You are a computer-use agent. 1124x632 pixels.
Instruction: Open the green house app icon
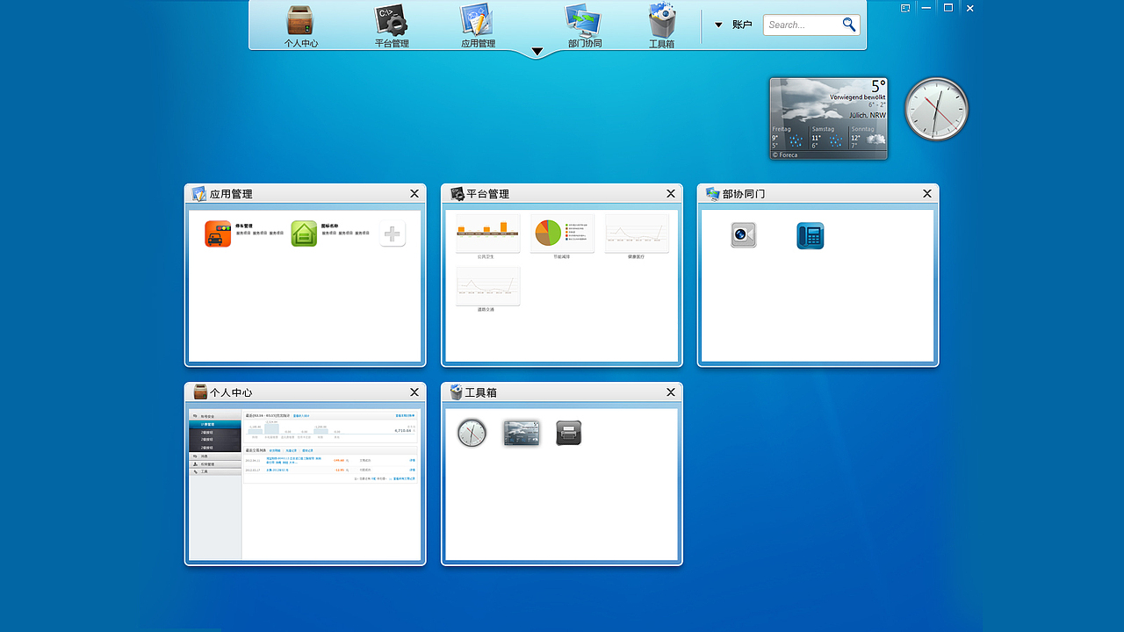tap(304, 233)
